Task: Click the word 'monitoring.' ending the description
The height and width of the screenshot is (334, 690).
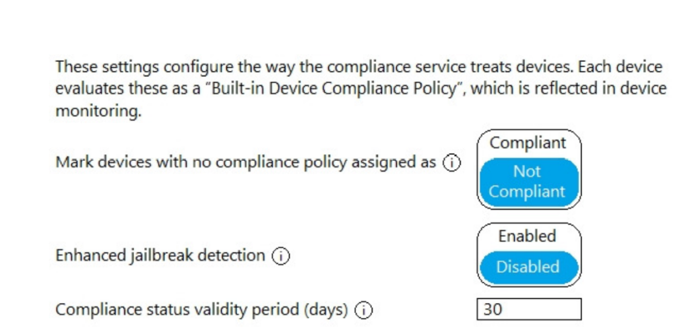Action: pyautogui.click(x=98, y=112)
